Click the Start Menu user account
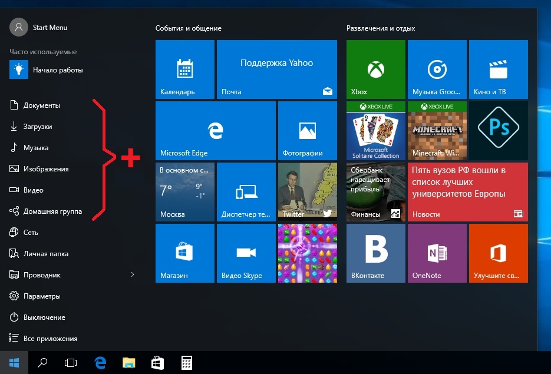The height and width of the screenshot is (374, 551). coord(38,28)
